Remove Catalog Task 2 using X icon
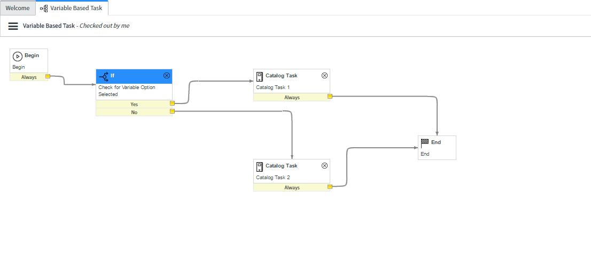 coord(324,166)
